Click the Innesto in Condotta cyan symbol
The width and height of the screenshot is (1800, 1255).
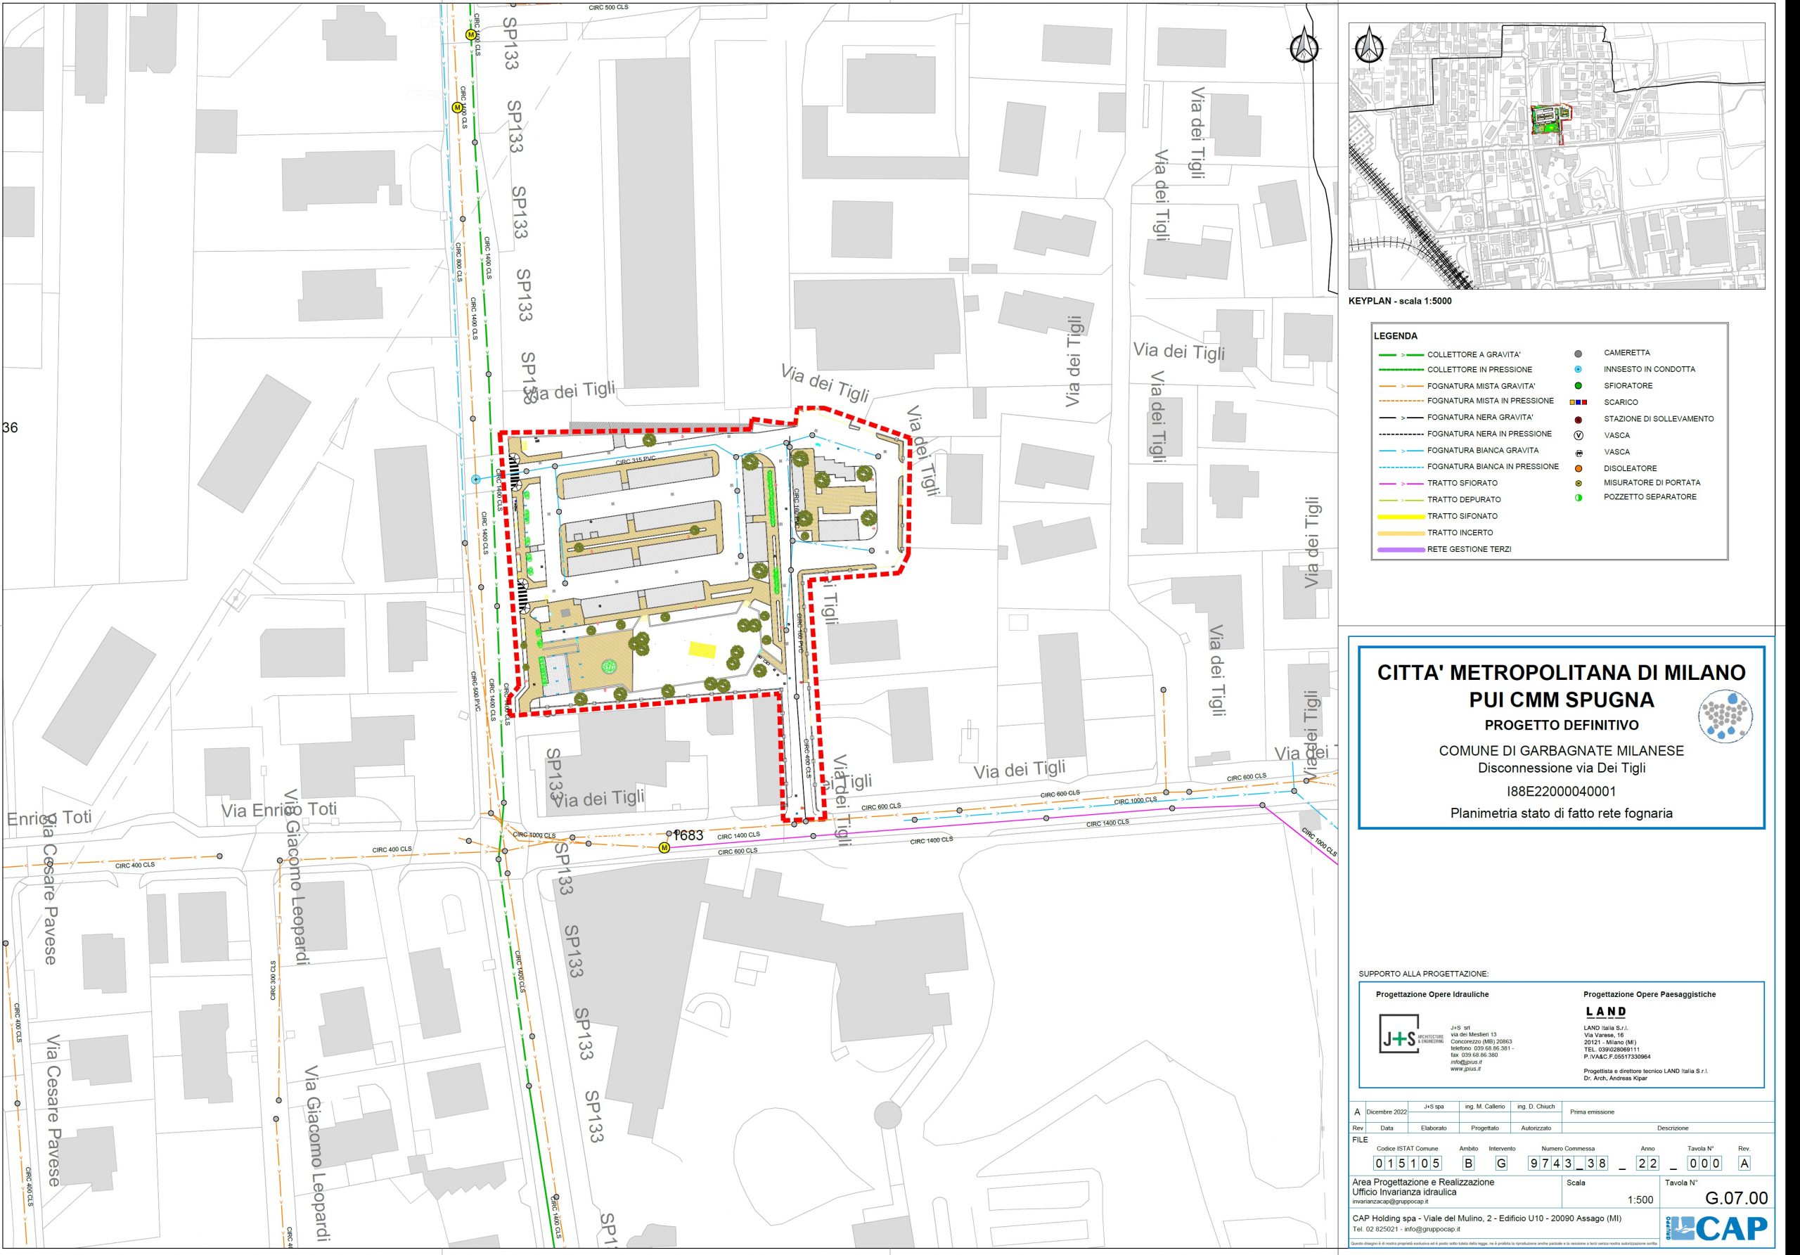pyautogui.click(x=1578, y=369)
